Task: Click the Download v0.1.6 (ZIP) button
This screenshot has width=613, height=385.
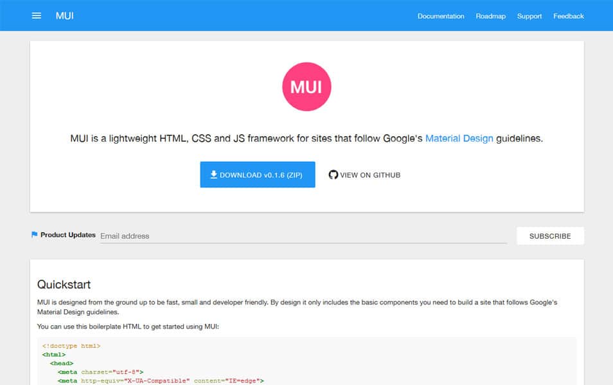Action: pos(258,175)
